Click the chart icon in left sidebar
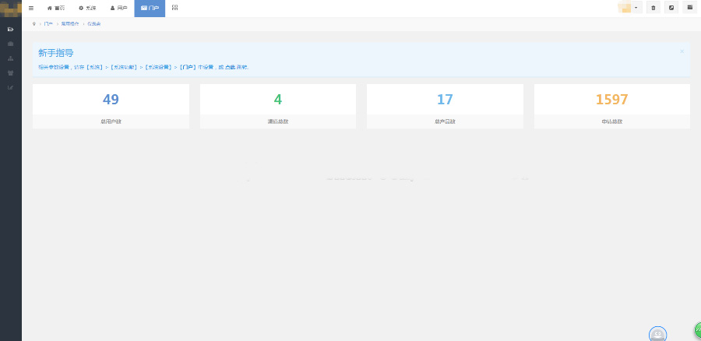 coord(10,86)
